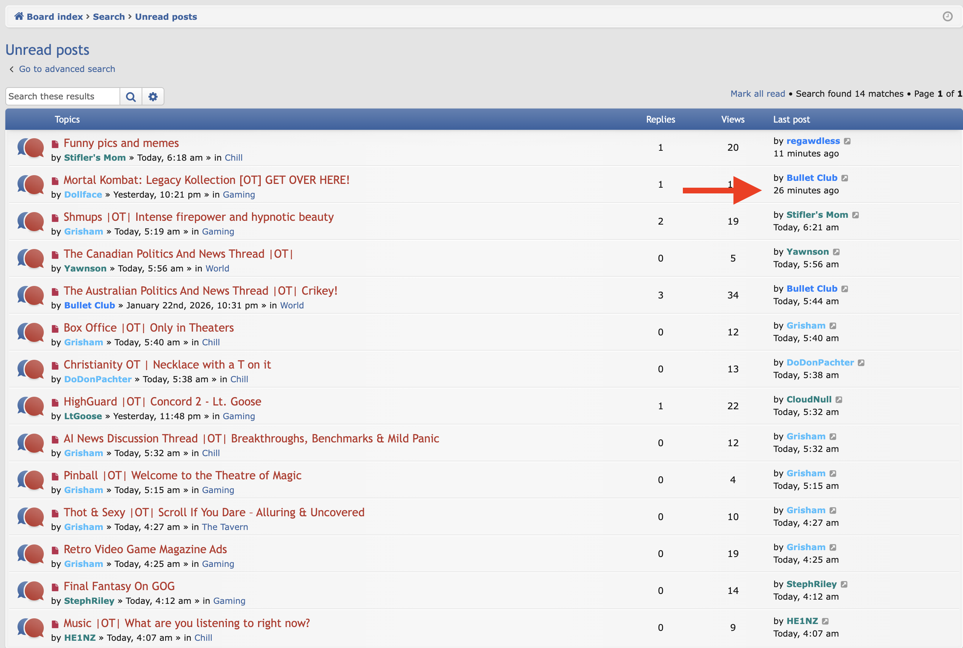This screenshot has height=648, width=963.
Task: Open Retro Video Game Magazine Ads topic
Action: click(145, 549)
